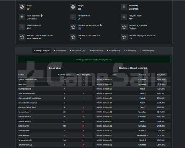Image resolution: width=185 pixels, height=148 pixels.
Task: Switch to the Kartlar (98) tab
Action: (130, 51)
